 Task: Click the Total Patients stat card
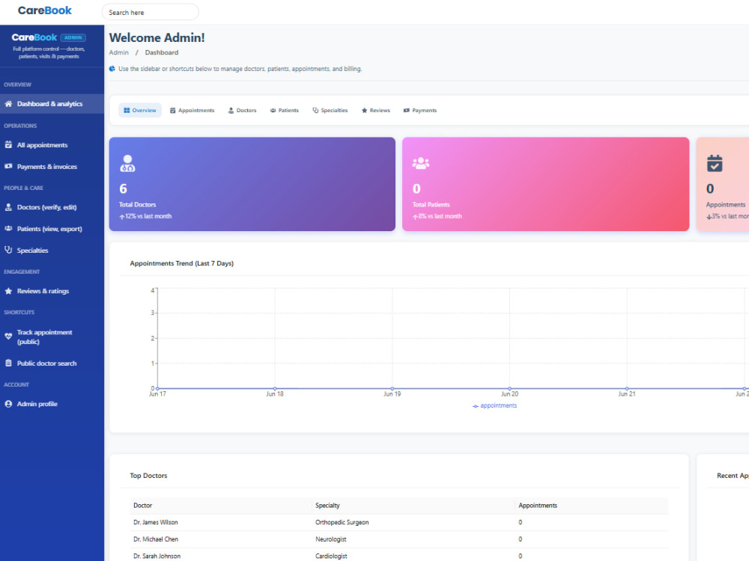pyautogui.click(x=545, y=184)
